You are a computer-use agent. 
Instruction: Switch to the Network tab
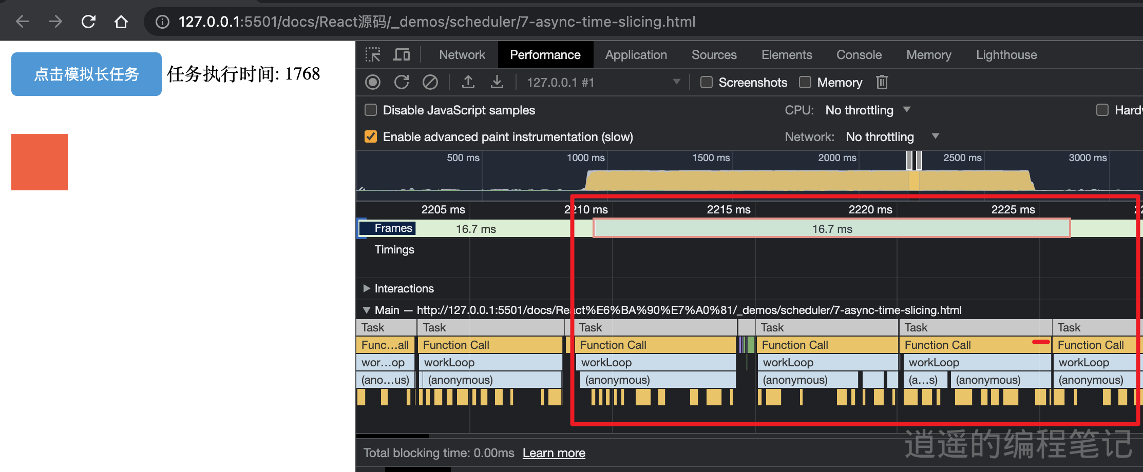coord(462,55)
